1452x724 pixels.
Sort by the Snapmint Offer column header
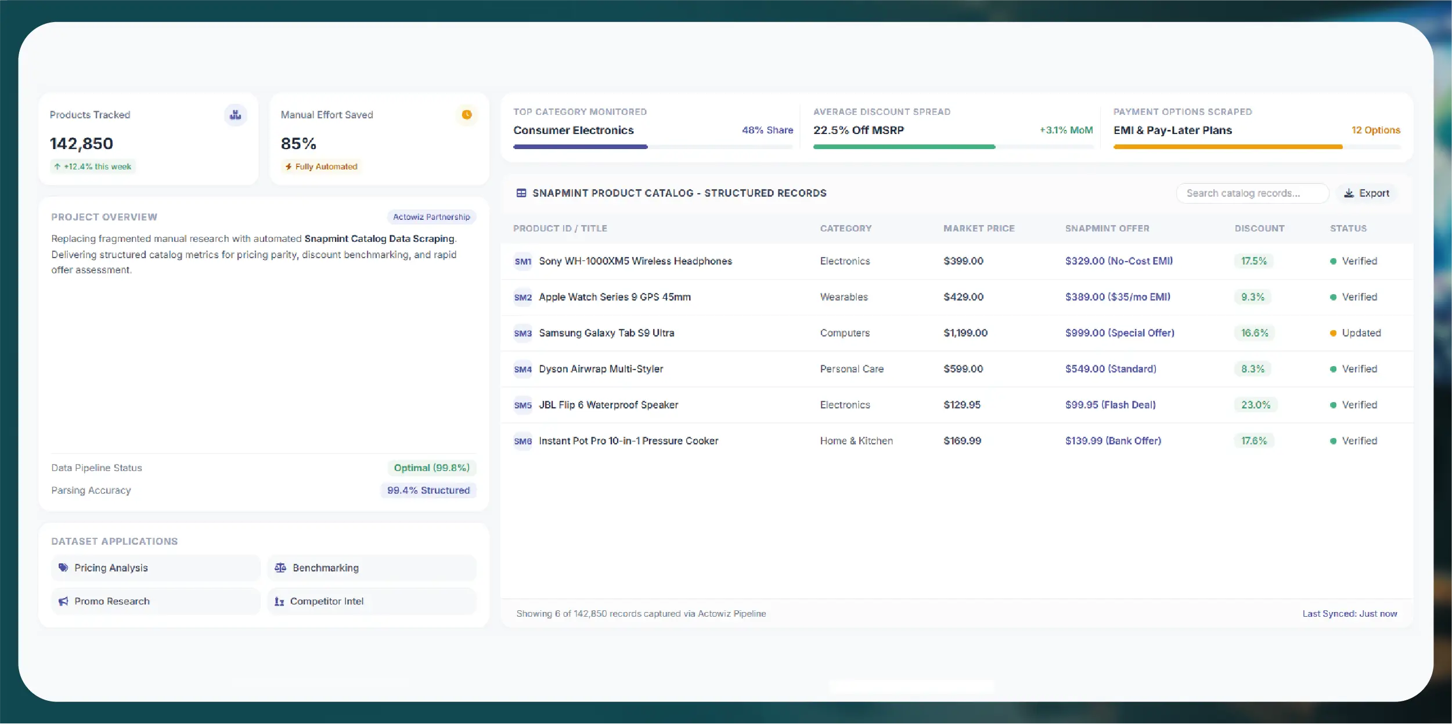[1107, 229]
